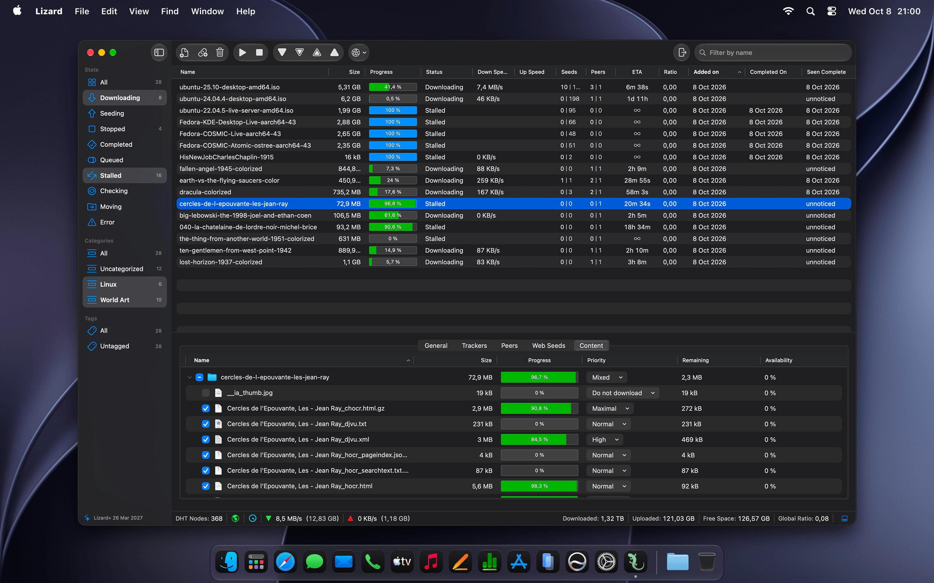Click the add torrent file icon
Screen dimensions: 934x583
click(185, 52)
